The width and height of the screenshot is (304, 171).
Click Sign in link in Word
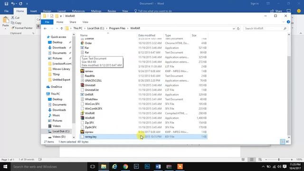point(255,3)
